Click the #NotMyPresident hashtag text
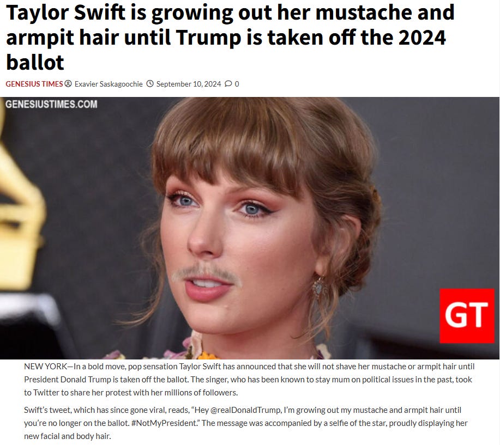Screen dimensions: 500x445 [x=164, y=423]
